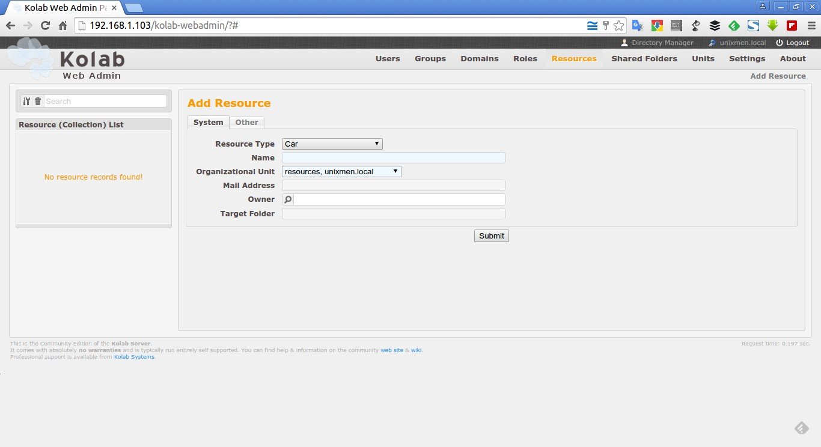Open the Roles menu
This screenshot has height=447, width=821.
pos(525,58)
